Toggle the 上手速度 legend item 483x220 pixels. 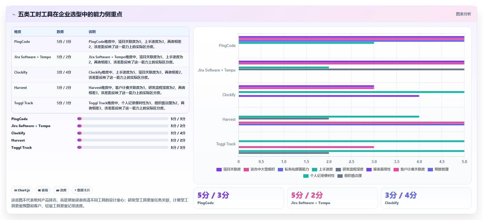click(x=322, y=169)
